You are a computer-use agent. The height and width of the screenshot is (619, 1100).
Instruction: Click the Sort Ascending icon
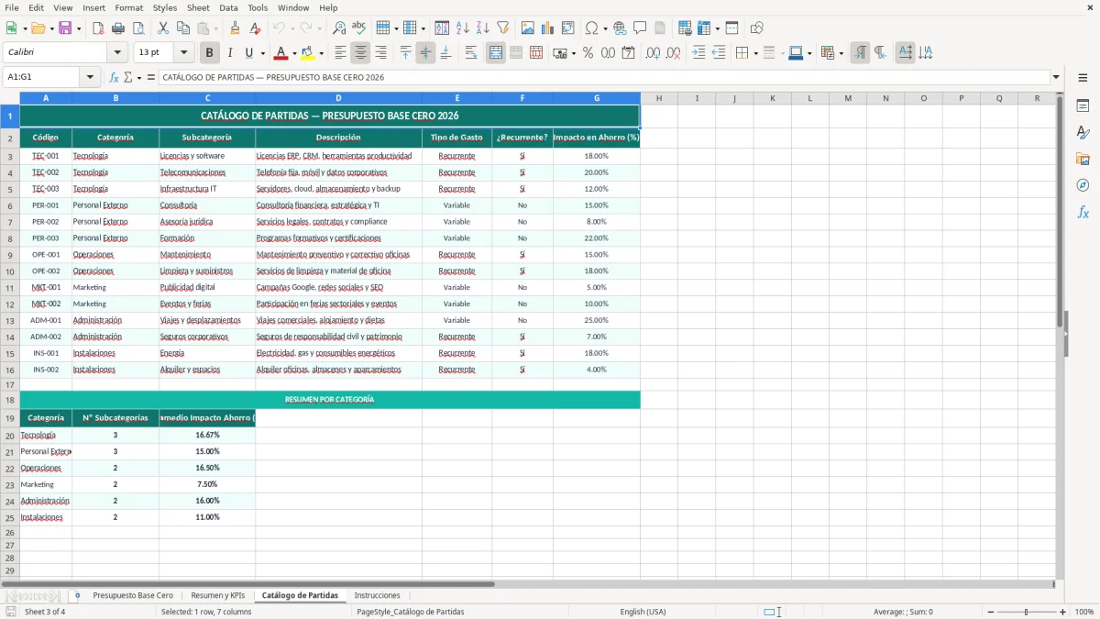[463, 28]
